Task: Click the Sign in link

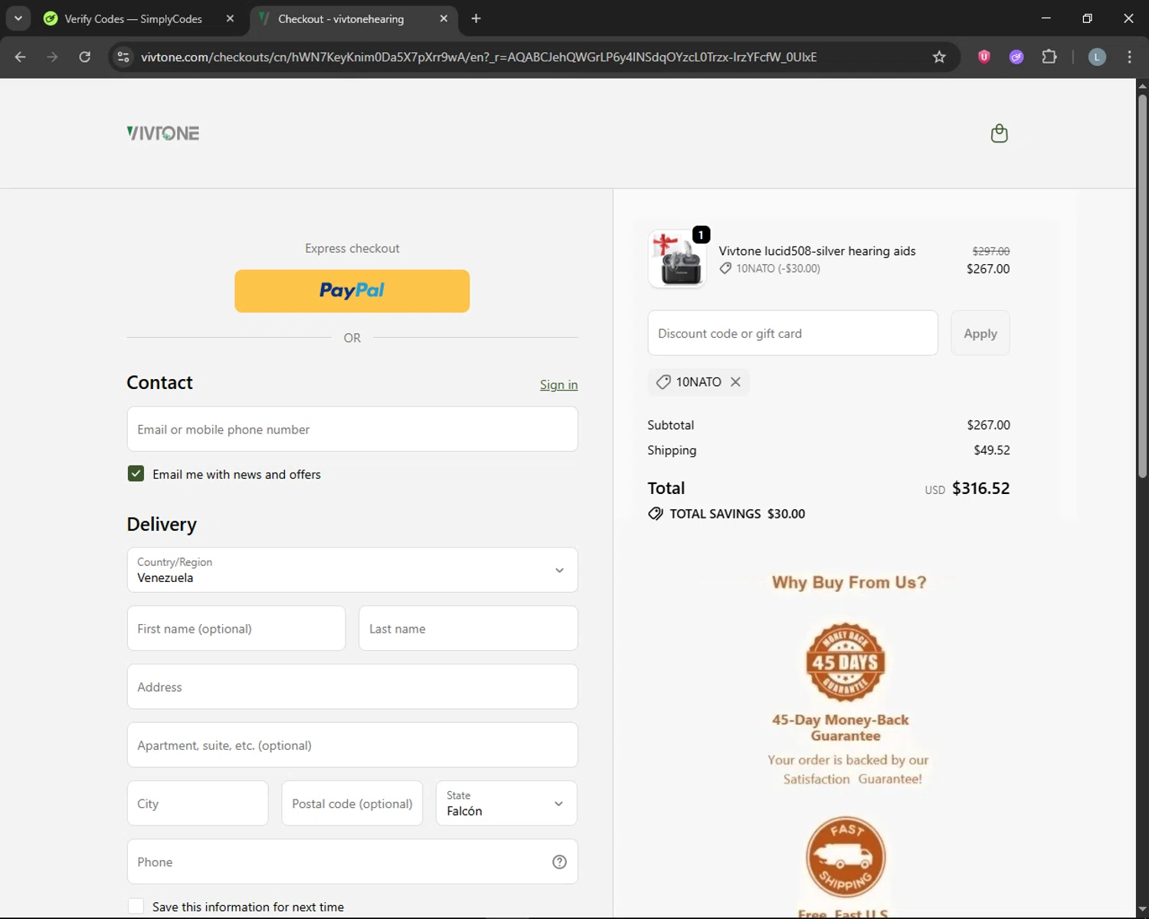Action: (x=558, y=384)
